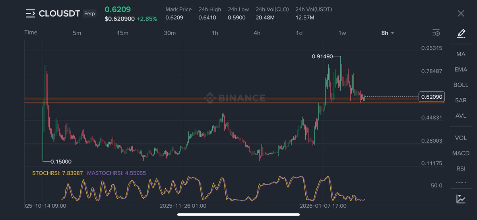This screenshot has width=477, height=220.
Task: Expand the 8h interval dropdown
Action: (x=388, y=33)
